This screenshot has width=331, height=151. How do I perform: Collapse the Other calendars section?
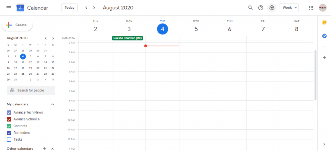53,149
